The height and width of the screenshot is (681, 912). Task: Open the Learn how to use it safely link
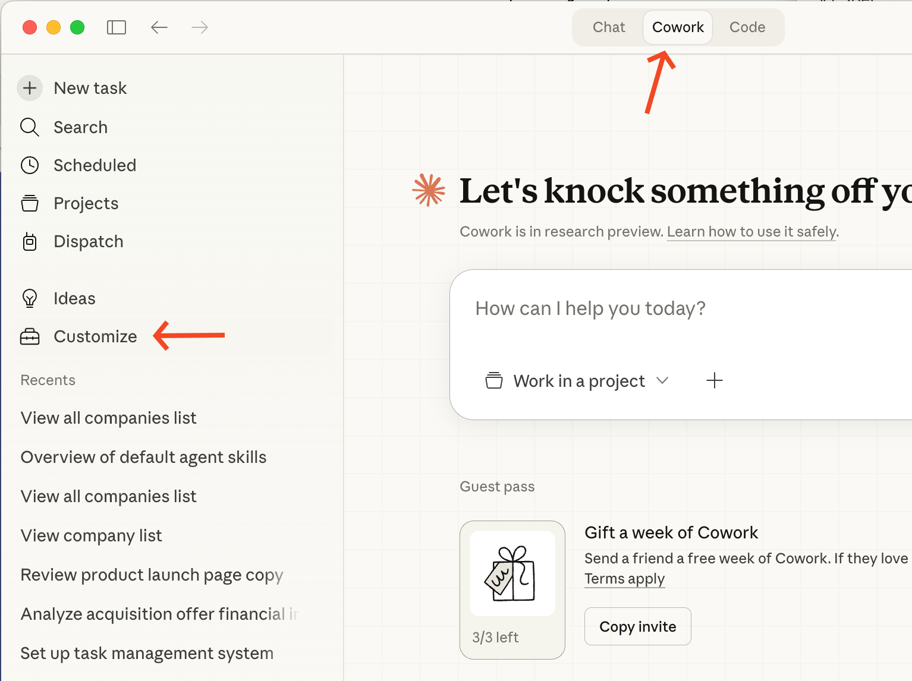(751, 232)
